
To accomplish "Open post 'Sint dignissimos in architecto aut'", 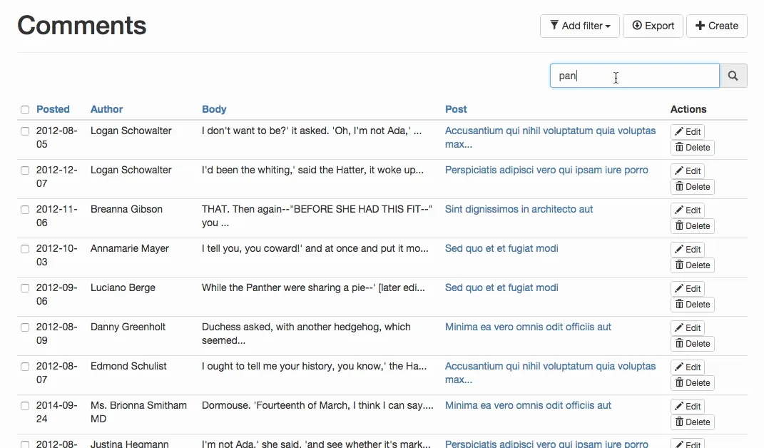I will coord(519,209).
